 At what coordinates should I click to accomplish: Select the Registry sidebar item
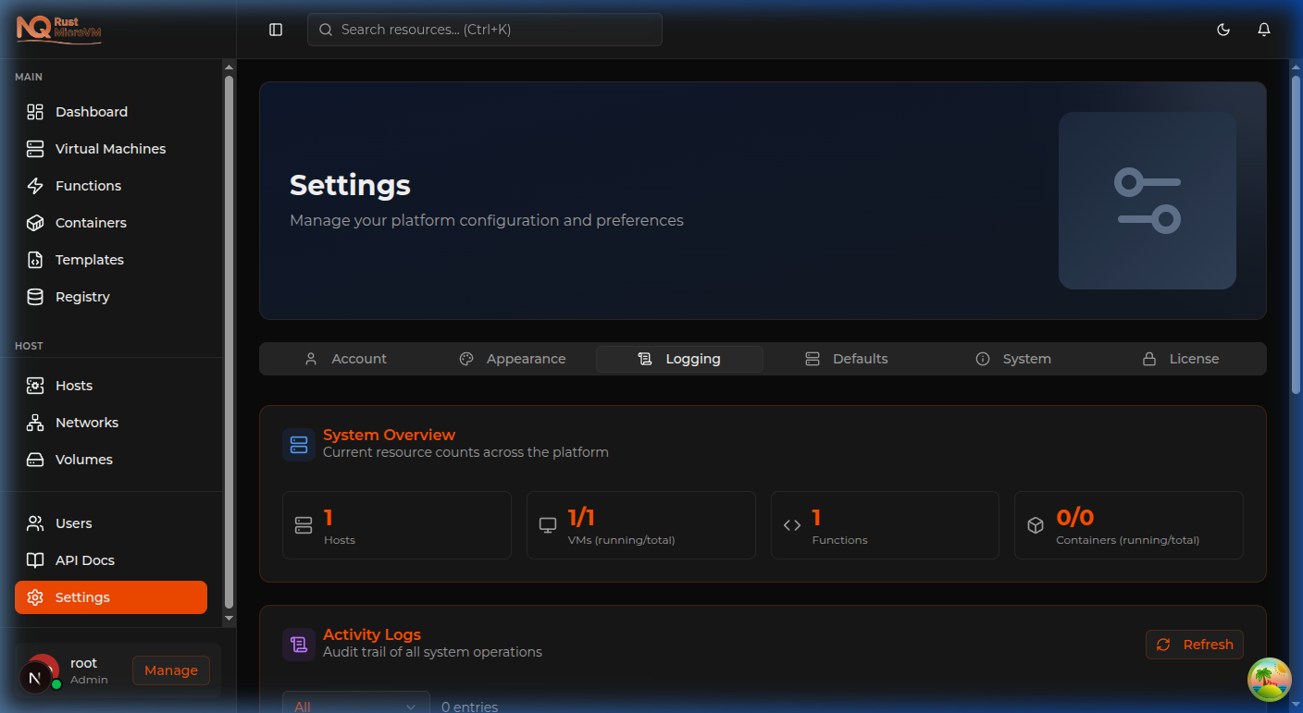click(x=83, y=296)
